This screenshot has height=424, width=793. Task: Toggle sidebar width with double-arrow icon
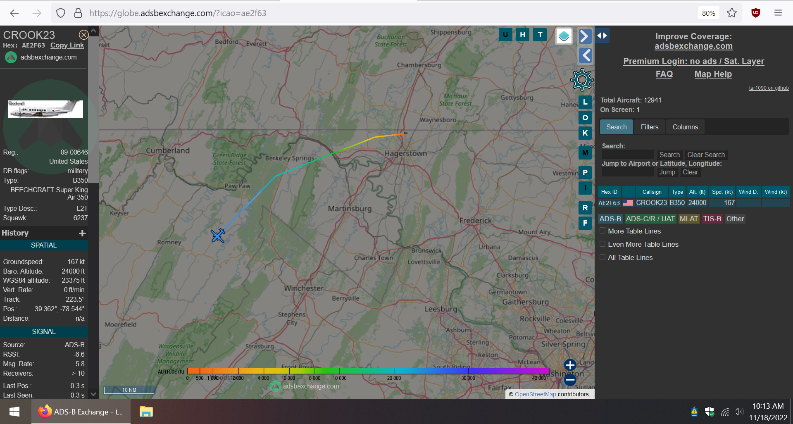(602, 36)
